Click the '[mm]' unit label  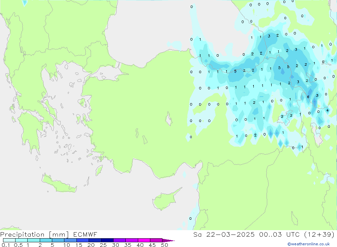point(59,235)
